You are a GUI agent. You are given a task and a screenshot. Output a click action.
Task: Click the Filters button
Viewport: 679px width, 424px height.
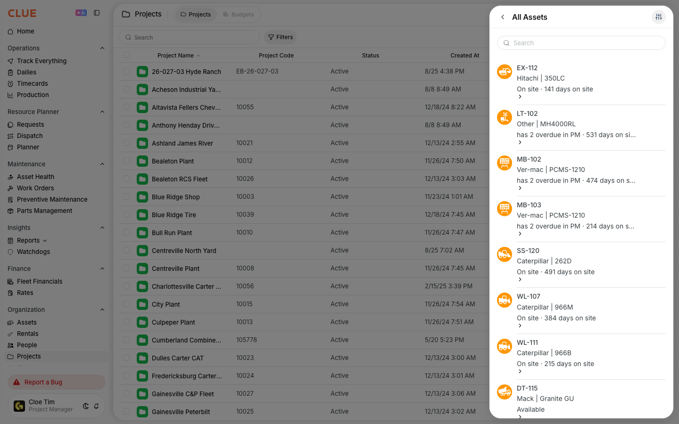[281, 37]
